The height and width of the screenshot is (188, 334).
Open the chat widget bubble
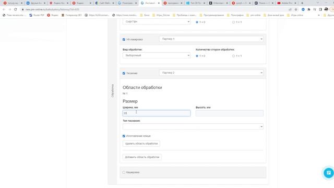pyautogui.click(x=328, y=173)
